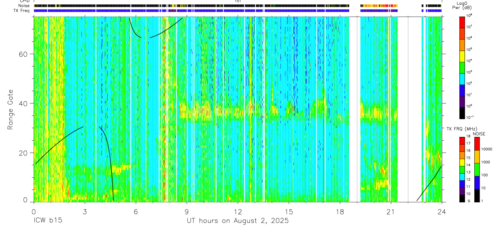Select the blue segment of the NOISE colorbar
This screenshot has width=497, height=229.
tap(478, 183)
